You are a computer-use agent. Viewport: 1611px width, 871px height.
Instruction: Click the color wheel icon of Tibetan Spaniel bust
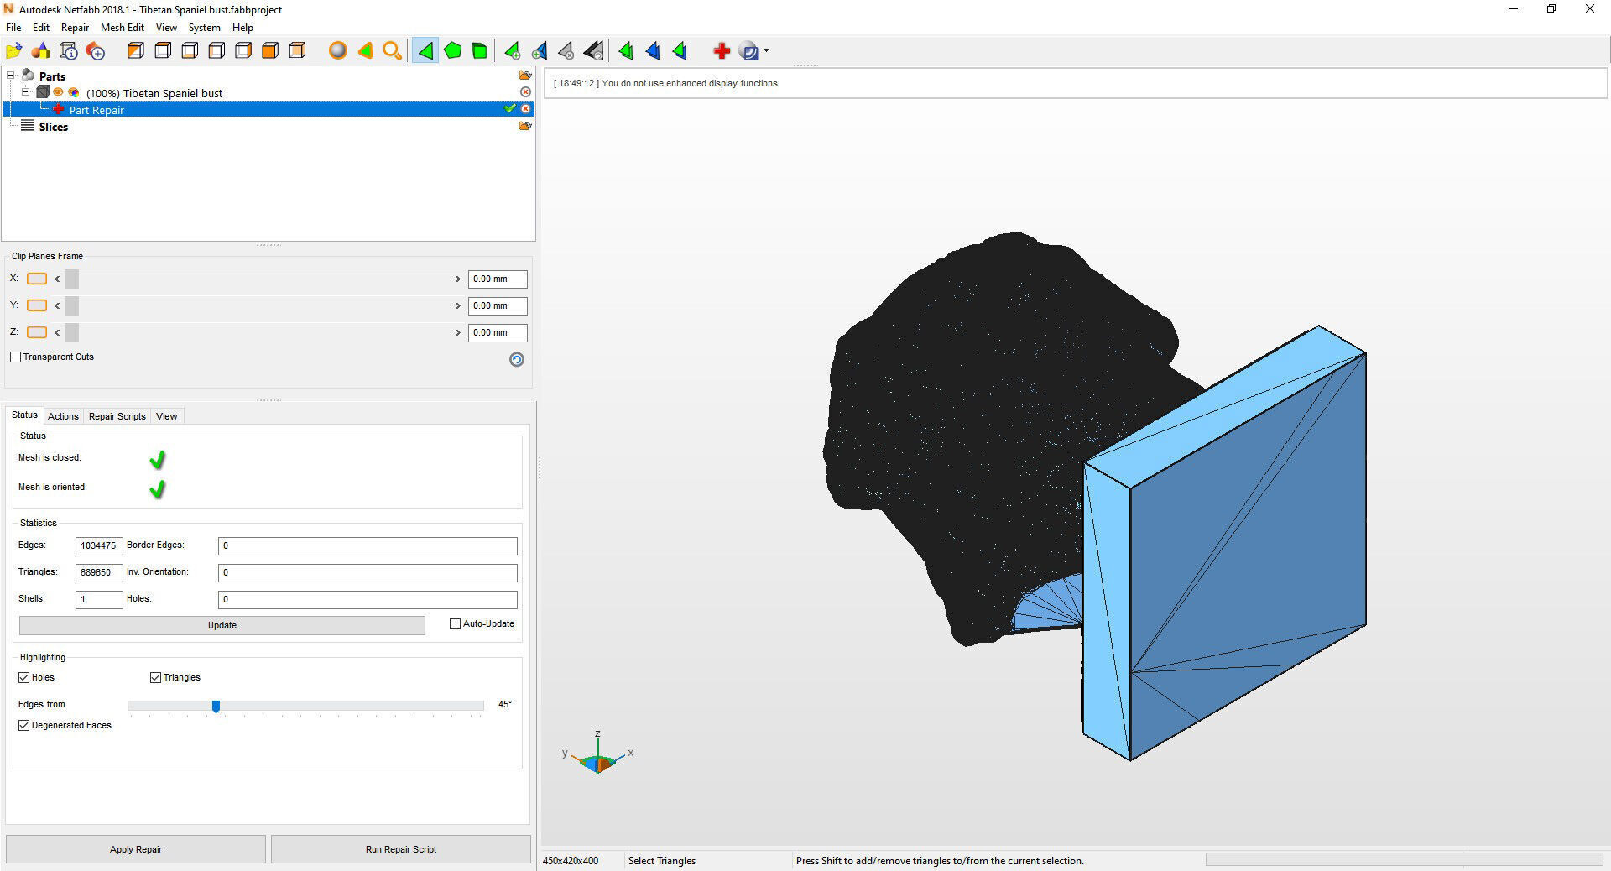pos(74,92)
